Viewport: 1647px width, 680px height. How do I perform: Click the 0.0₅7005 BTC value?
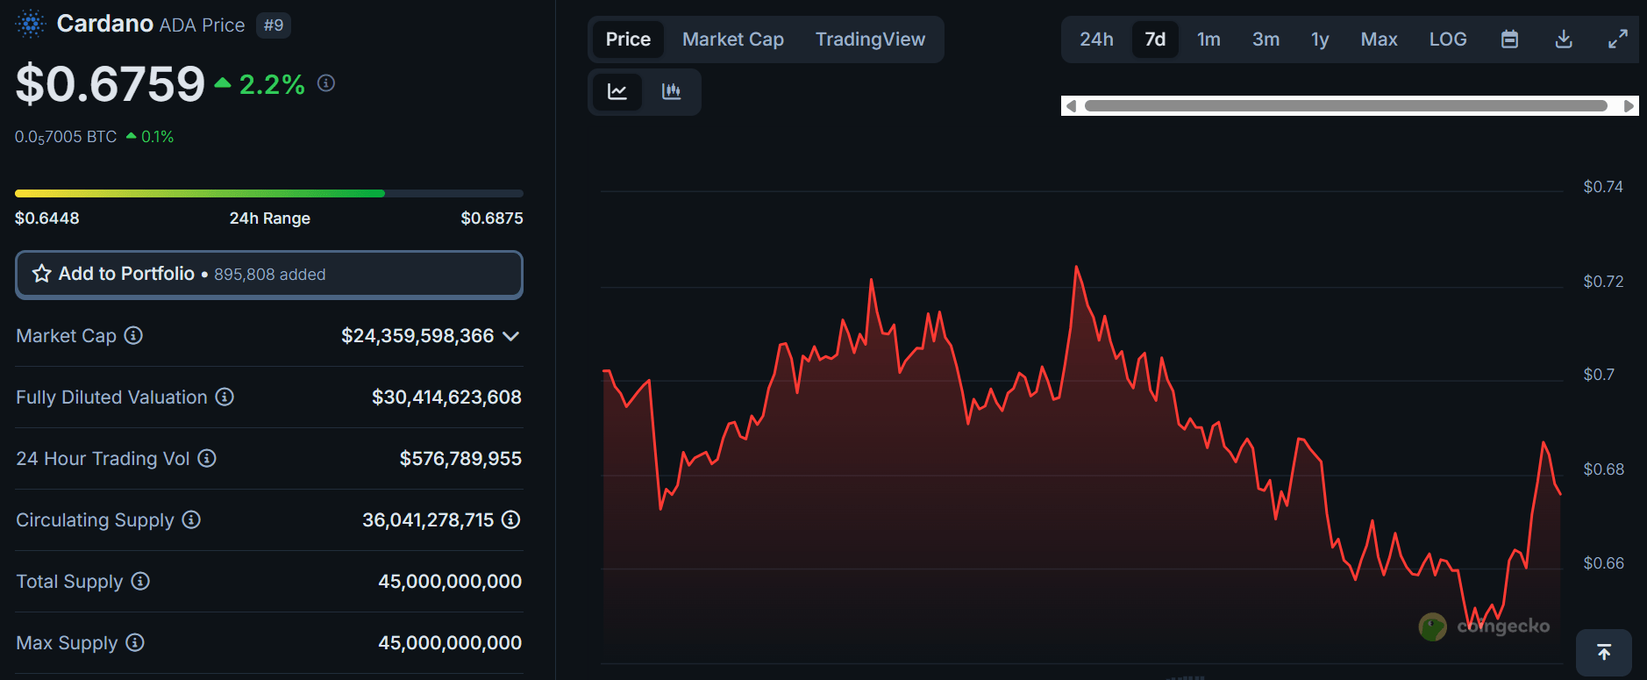coord(66,137)
